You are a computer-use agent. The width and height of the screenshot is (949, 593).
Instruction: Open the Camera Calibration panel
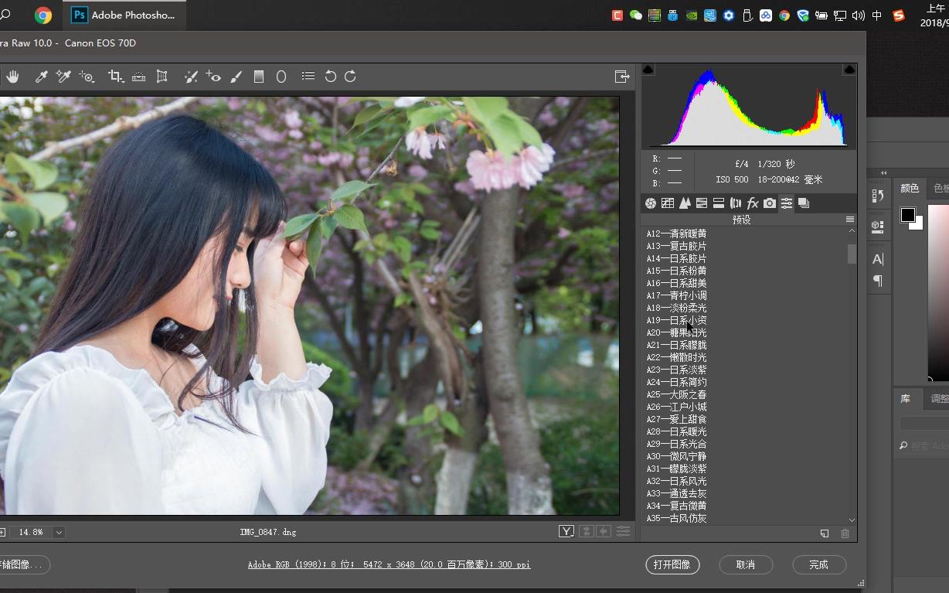coord(769,203)
